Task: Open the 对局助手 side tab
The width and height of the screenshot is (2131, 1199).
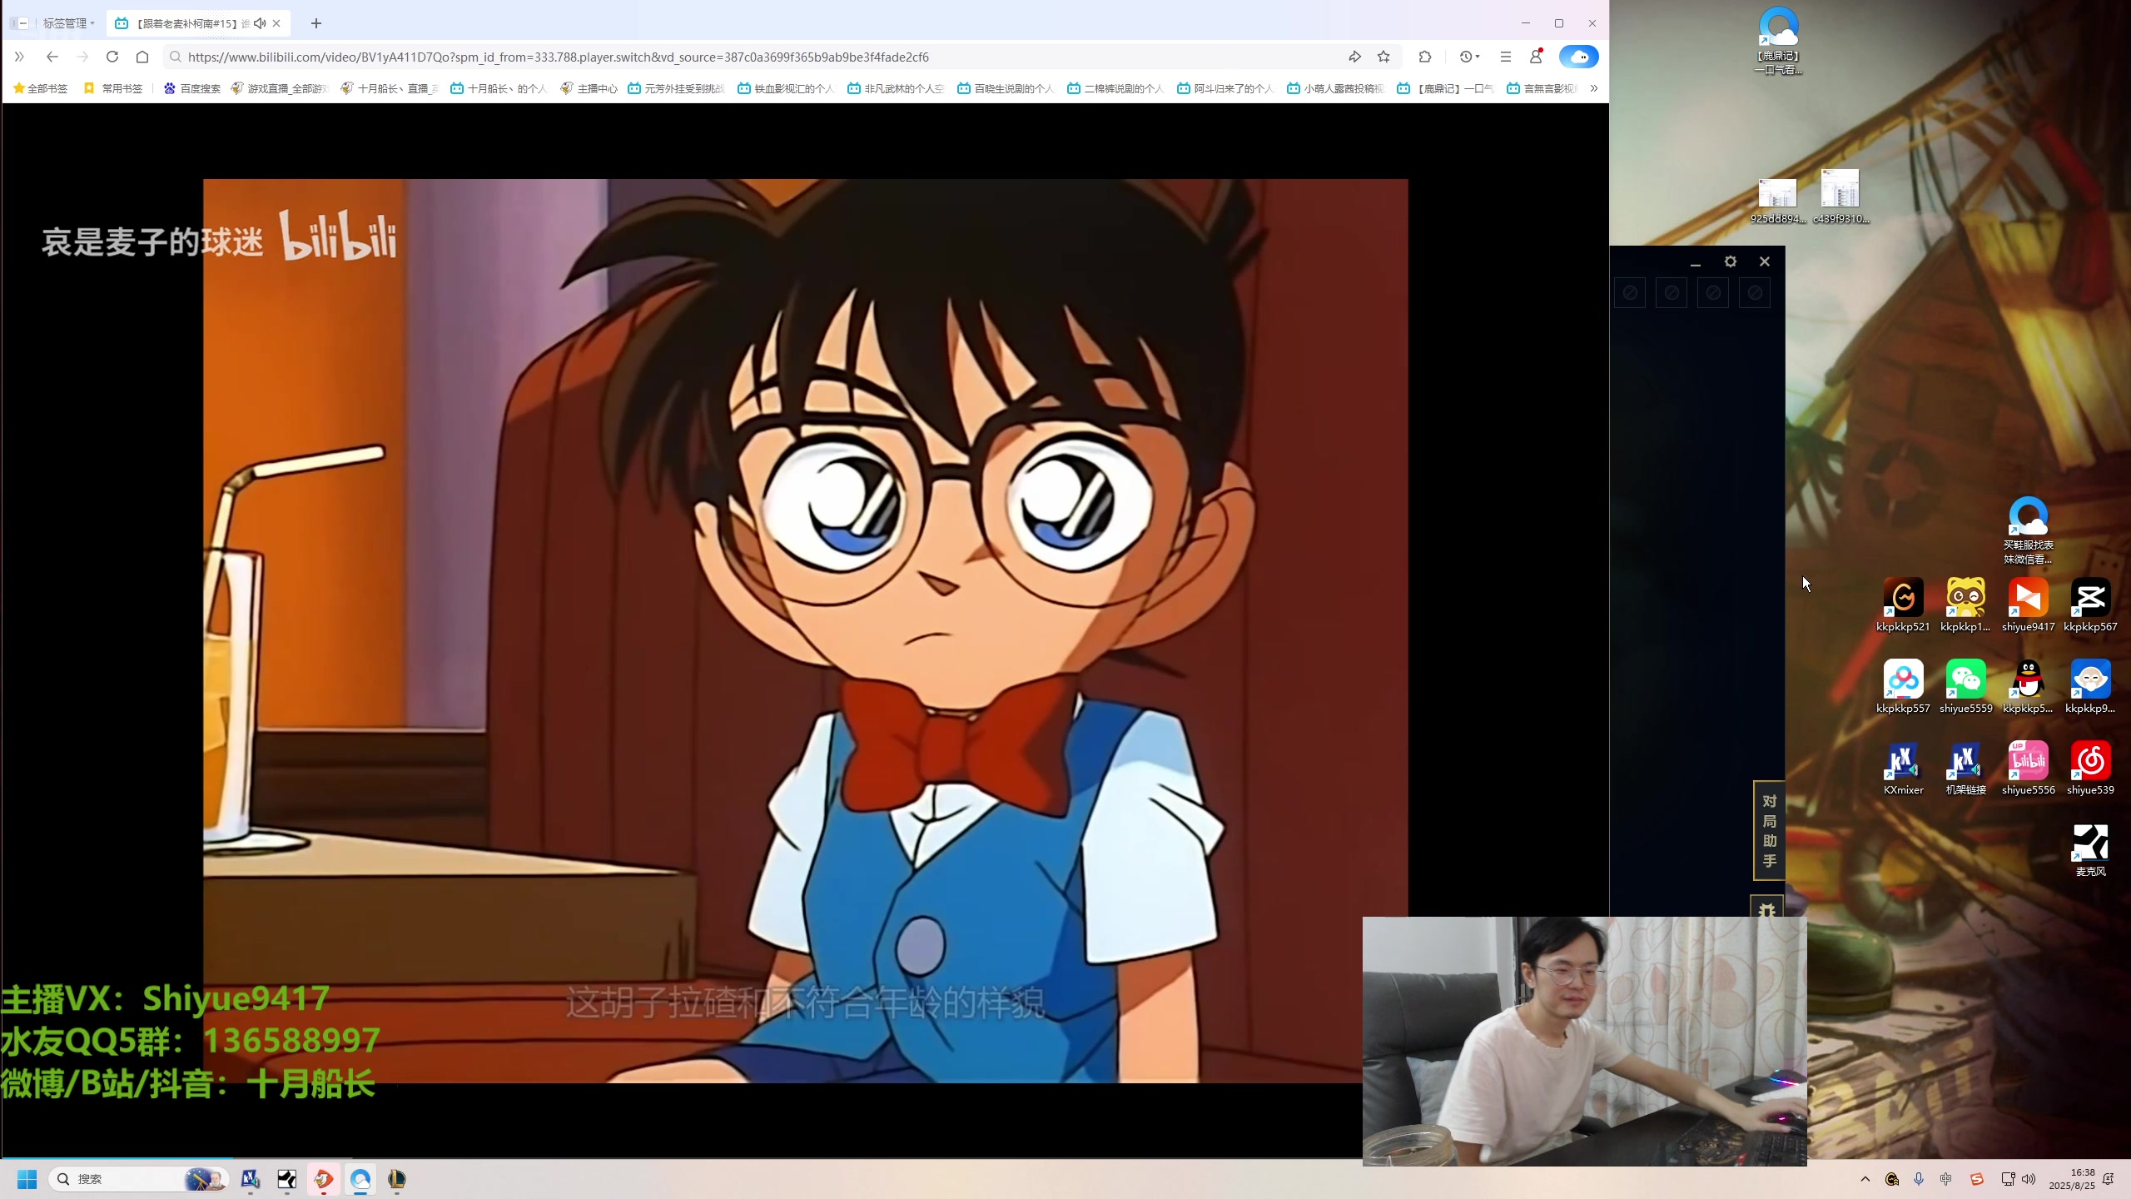Action: coord(1769,830)
